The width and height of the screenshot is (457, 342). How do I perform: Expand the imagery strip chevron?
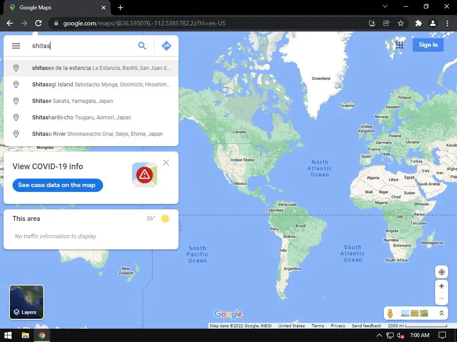441,313
